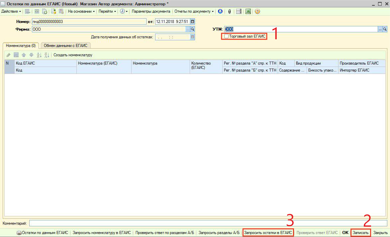The width and height of the screenshot is (390, 237).
Task: Open the calendar picker beside the document date
Action: click(x=193, y=22)
